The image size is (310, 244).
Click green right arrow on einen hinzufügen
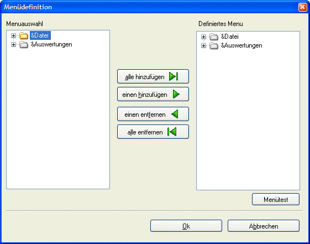[176, 94]
